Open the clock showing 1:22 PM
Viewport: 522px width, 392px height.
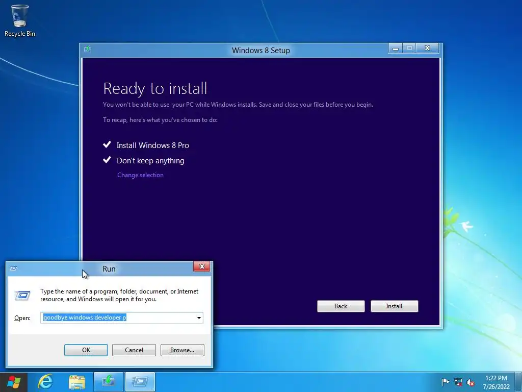496,382
